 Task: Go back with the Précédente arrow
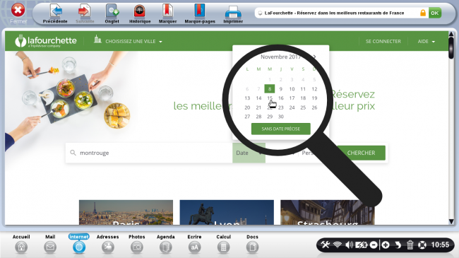click(x=55, y=13)
